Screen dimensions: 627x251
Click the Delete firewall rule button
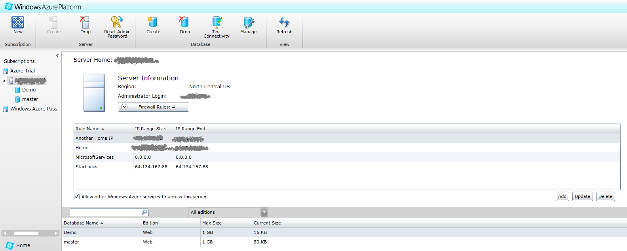(x=605, y=196)
